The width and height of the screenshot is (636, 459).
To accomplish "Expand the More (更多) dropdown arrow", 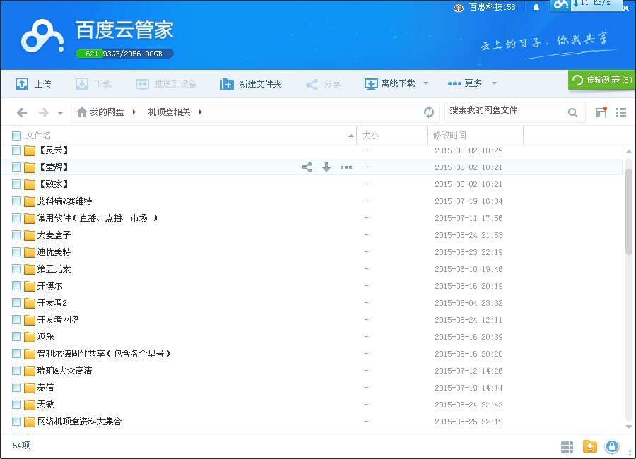I will tap(494, 83).
